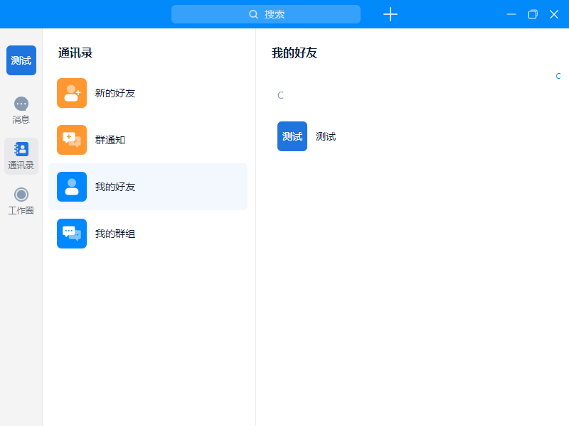The width and height of the screenshot is (569, 426).
Task: Open your own 测试 profile avatar in sidebar
Action: [21, 60]
